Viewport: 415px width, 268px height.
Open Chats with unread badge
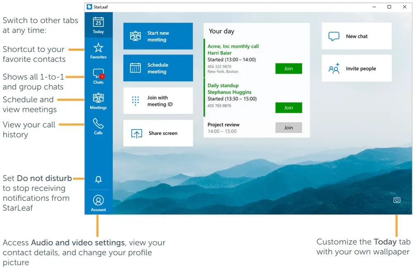[x=98, y=74]
